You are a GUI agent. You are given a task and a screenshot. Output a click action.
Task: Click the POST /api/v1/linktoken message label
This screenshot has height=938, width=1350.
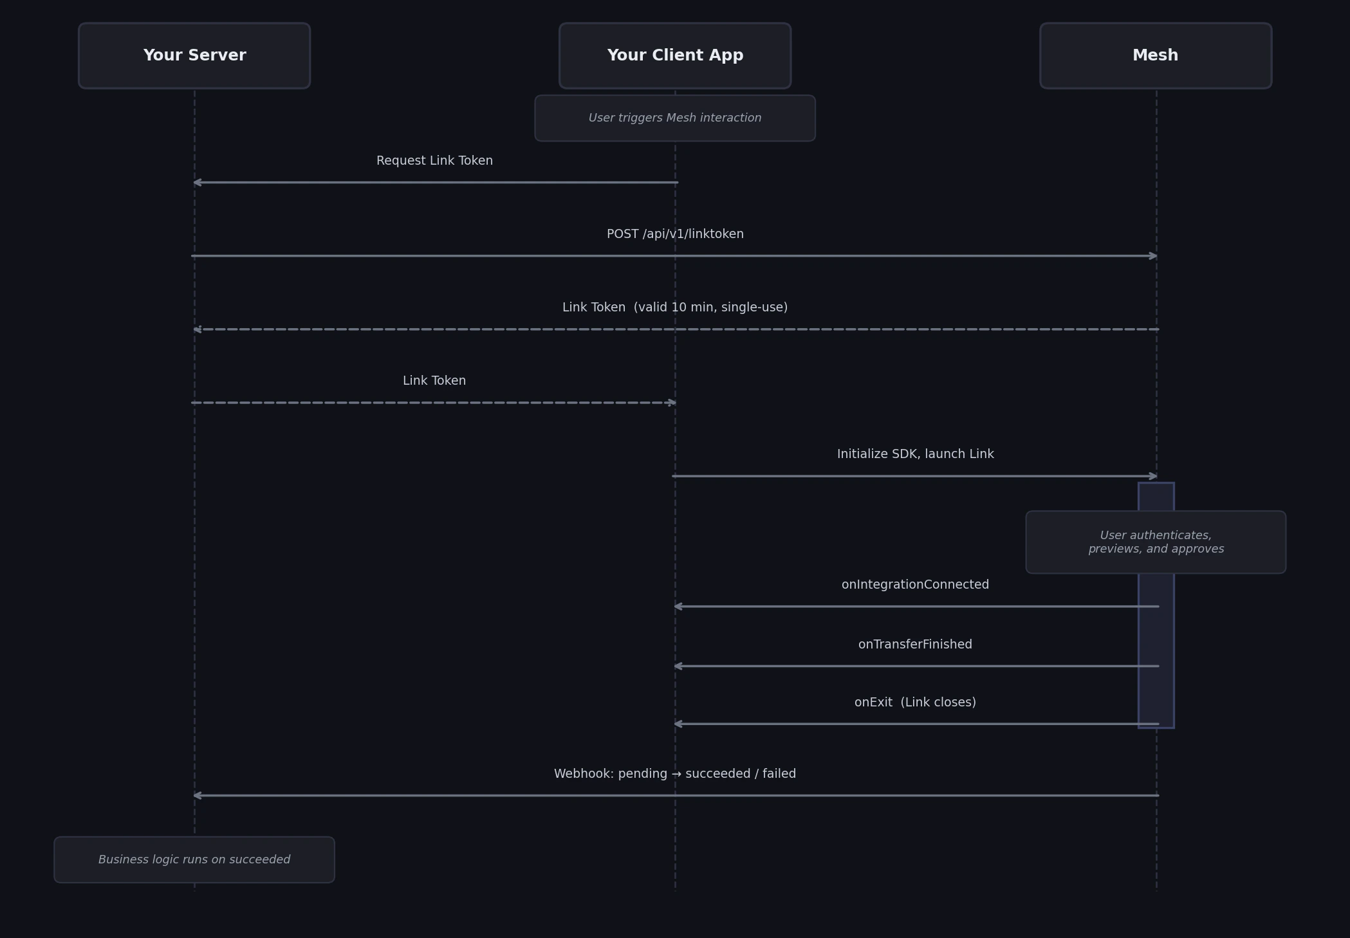click(x=675, y=234)
